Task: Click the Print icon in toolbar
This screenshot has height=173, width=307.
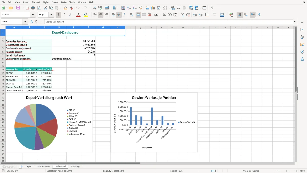Action: [33, 8]
